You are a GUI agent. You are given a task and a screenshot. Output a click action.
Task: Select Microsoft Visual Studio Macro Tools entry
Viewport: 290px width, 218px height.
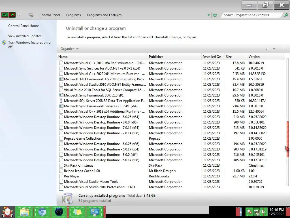click(x=170, y=181)
